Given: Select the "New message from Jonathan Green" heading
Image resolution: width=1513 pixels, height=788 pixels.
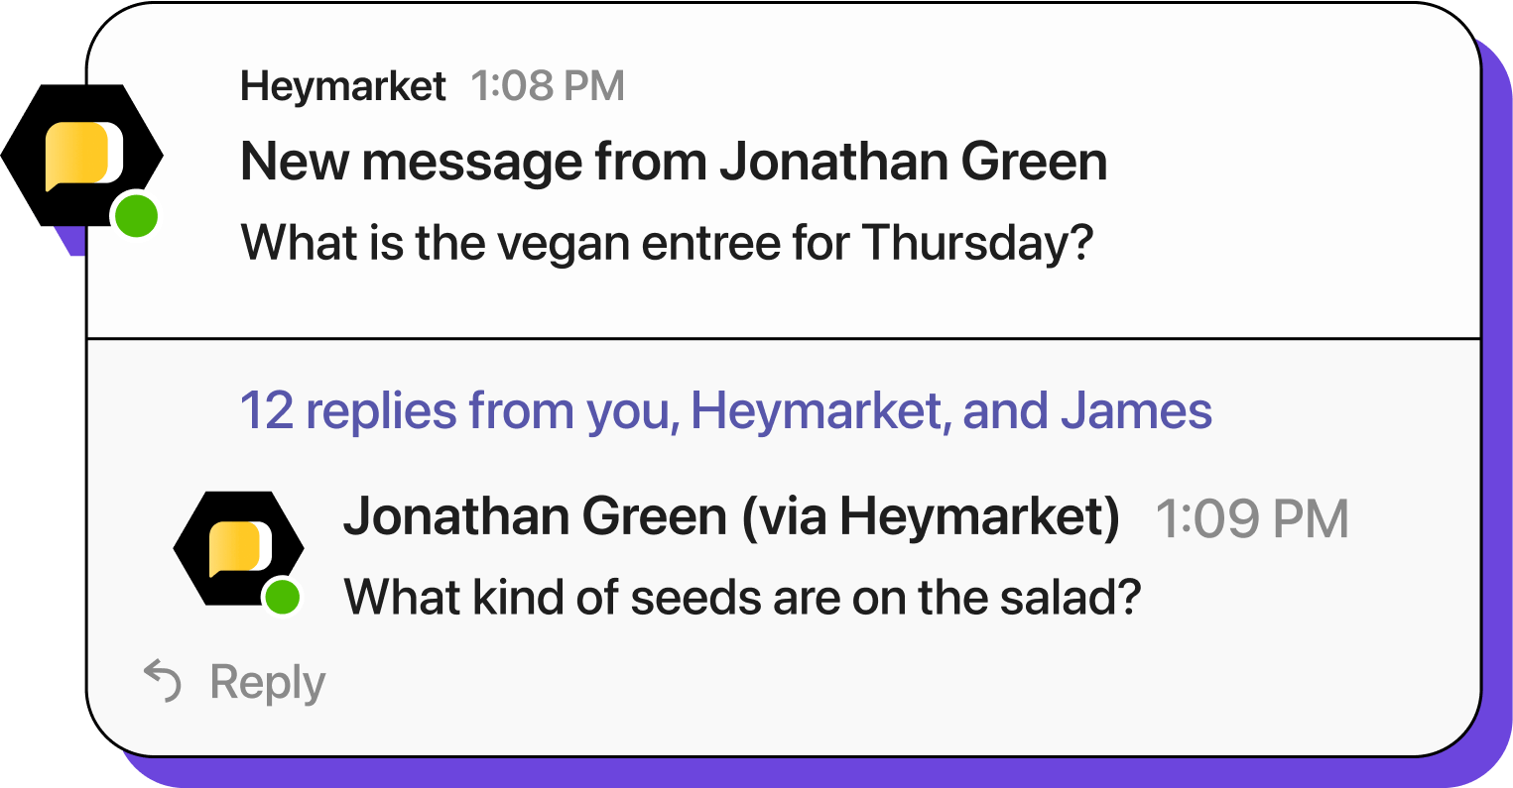Looking at the screenshot, I should coord(674,162).
